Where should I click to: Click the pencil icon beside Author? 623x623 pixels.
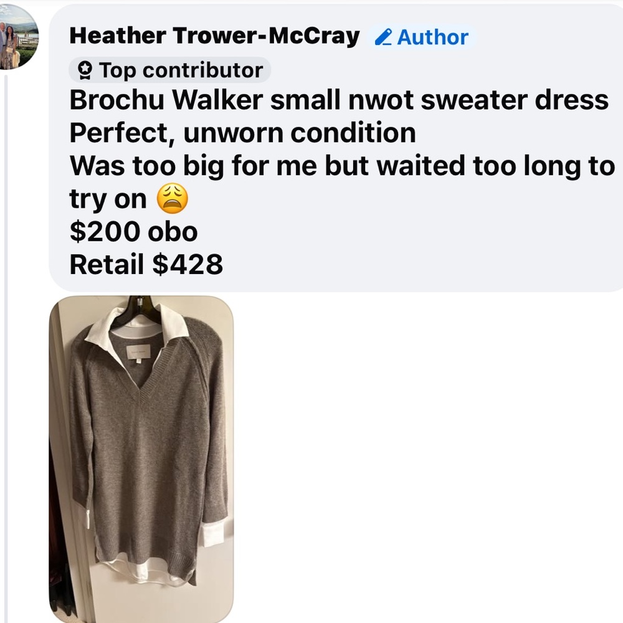point(383,37)
